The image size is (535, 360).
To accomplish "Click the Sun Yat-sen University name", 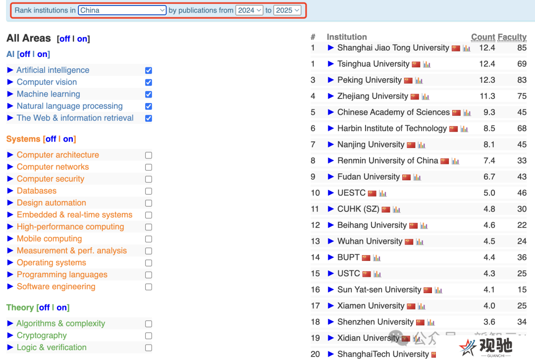I will pyautogui.click(x=379, y=289).
